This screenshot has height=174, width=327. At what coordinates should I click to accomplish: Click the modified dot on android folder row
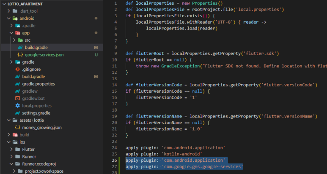click(x=96, y=18)
